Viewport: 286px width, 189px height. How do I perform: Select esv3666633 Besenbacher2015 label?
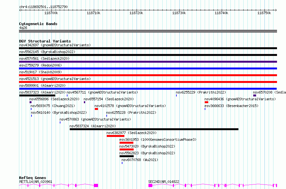(231, 106)
